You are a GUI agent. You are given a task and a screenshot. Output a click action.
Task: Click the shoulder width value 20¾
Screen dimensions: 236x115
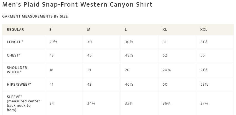click(x=167, y=70)
